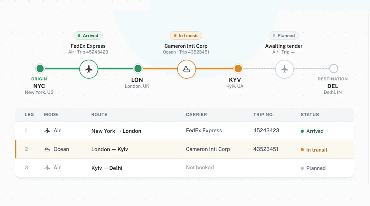The width and height of the screenshot is (370, 206).
Task: Click trip number 45243423 in the table
Action: [x=266, y=130]
